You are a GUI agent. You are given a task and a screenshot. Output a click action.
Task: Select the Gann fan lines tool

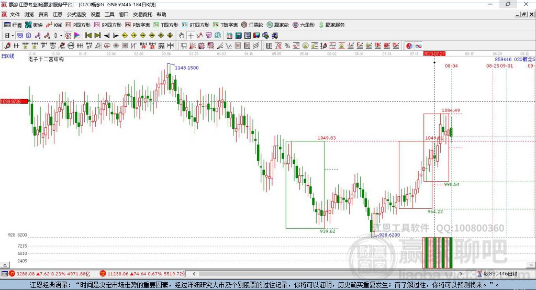pos(193,46)
